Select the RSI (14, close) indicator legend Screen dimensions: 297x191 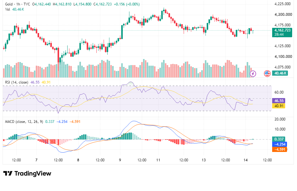pyautogui.click(x=17, y=82)
